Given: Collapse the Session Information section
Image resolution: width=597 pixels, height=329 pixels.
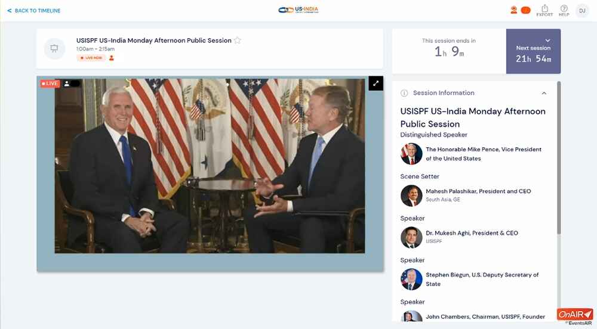Looking at the screenshot, I should [544, 93].
